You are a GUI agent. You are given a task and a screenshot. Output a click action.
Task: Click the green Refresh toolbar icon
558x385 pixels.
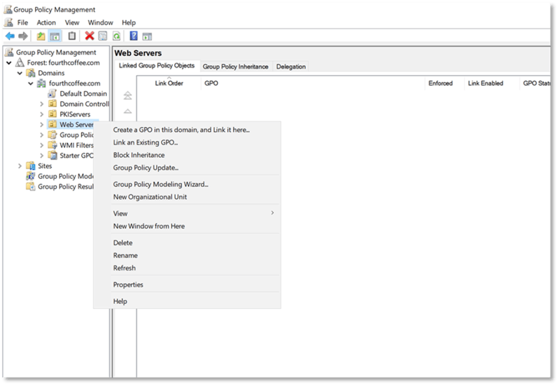[x=116, y=36]
